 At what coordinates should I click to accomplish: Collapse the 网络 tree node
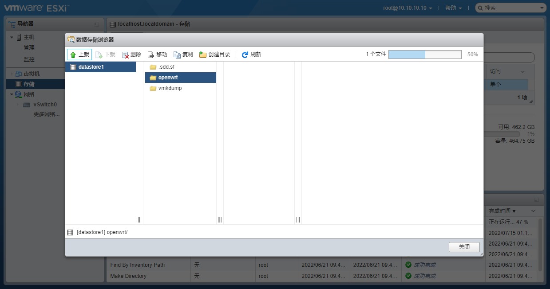pyautogui.click(x=12, y=94)
